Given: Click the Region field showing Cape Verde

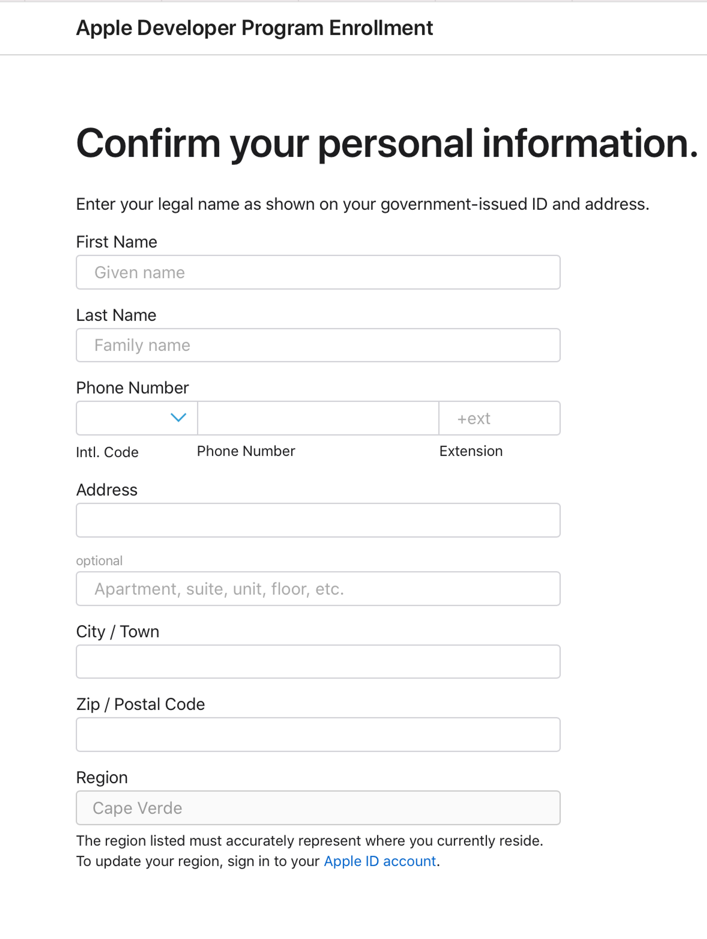Looking at the screenshot, I should click(318, 808).
